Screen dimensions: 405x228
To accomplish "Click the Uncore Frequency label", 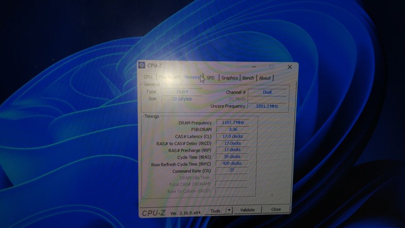I will click(x=228, y=106).
